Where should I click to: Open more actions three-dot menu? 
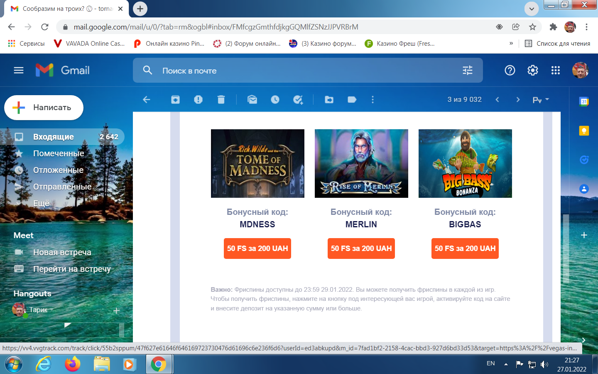[373, 99]
